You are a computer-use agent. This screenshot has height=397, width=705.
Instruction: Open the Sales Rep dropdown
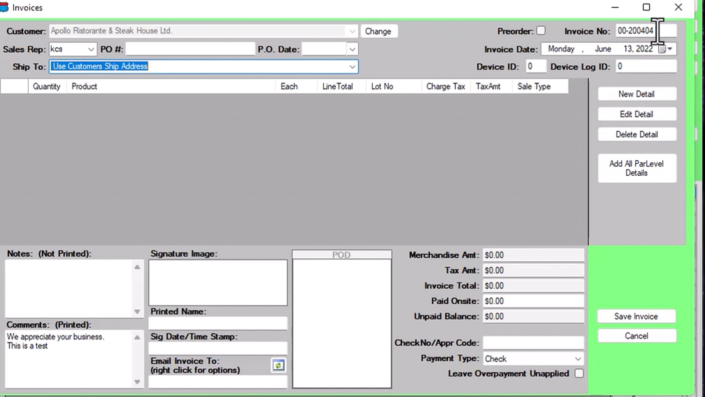[91, 49]
